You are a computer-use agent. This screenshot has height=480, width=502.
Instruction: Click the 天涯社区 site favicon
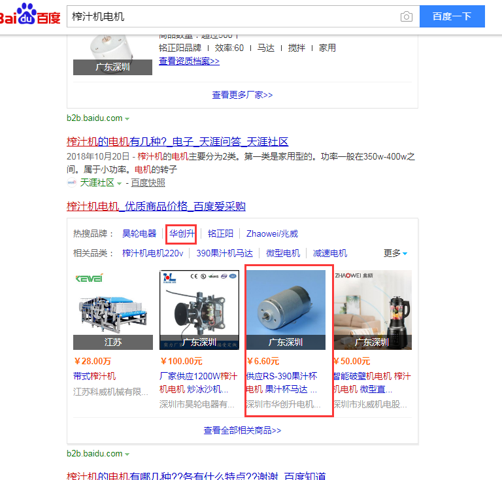click(x=72, y=182)
